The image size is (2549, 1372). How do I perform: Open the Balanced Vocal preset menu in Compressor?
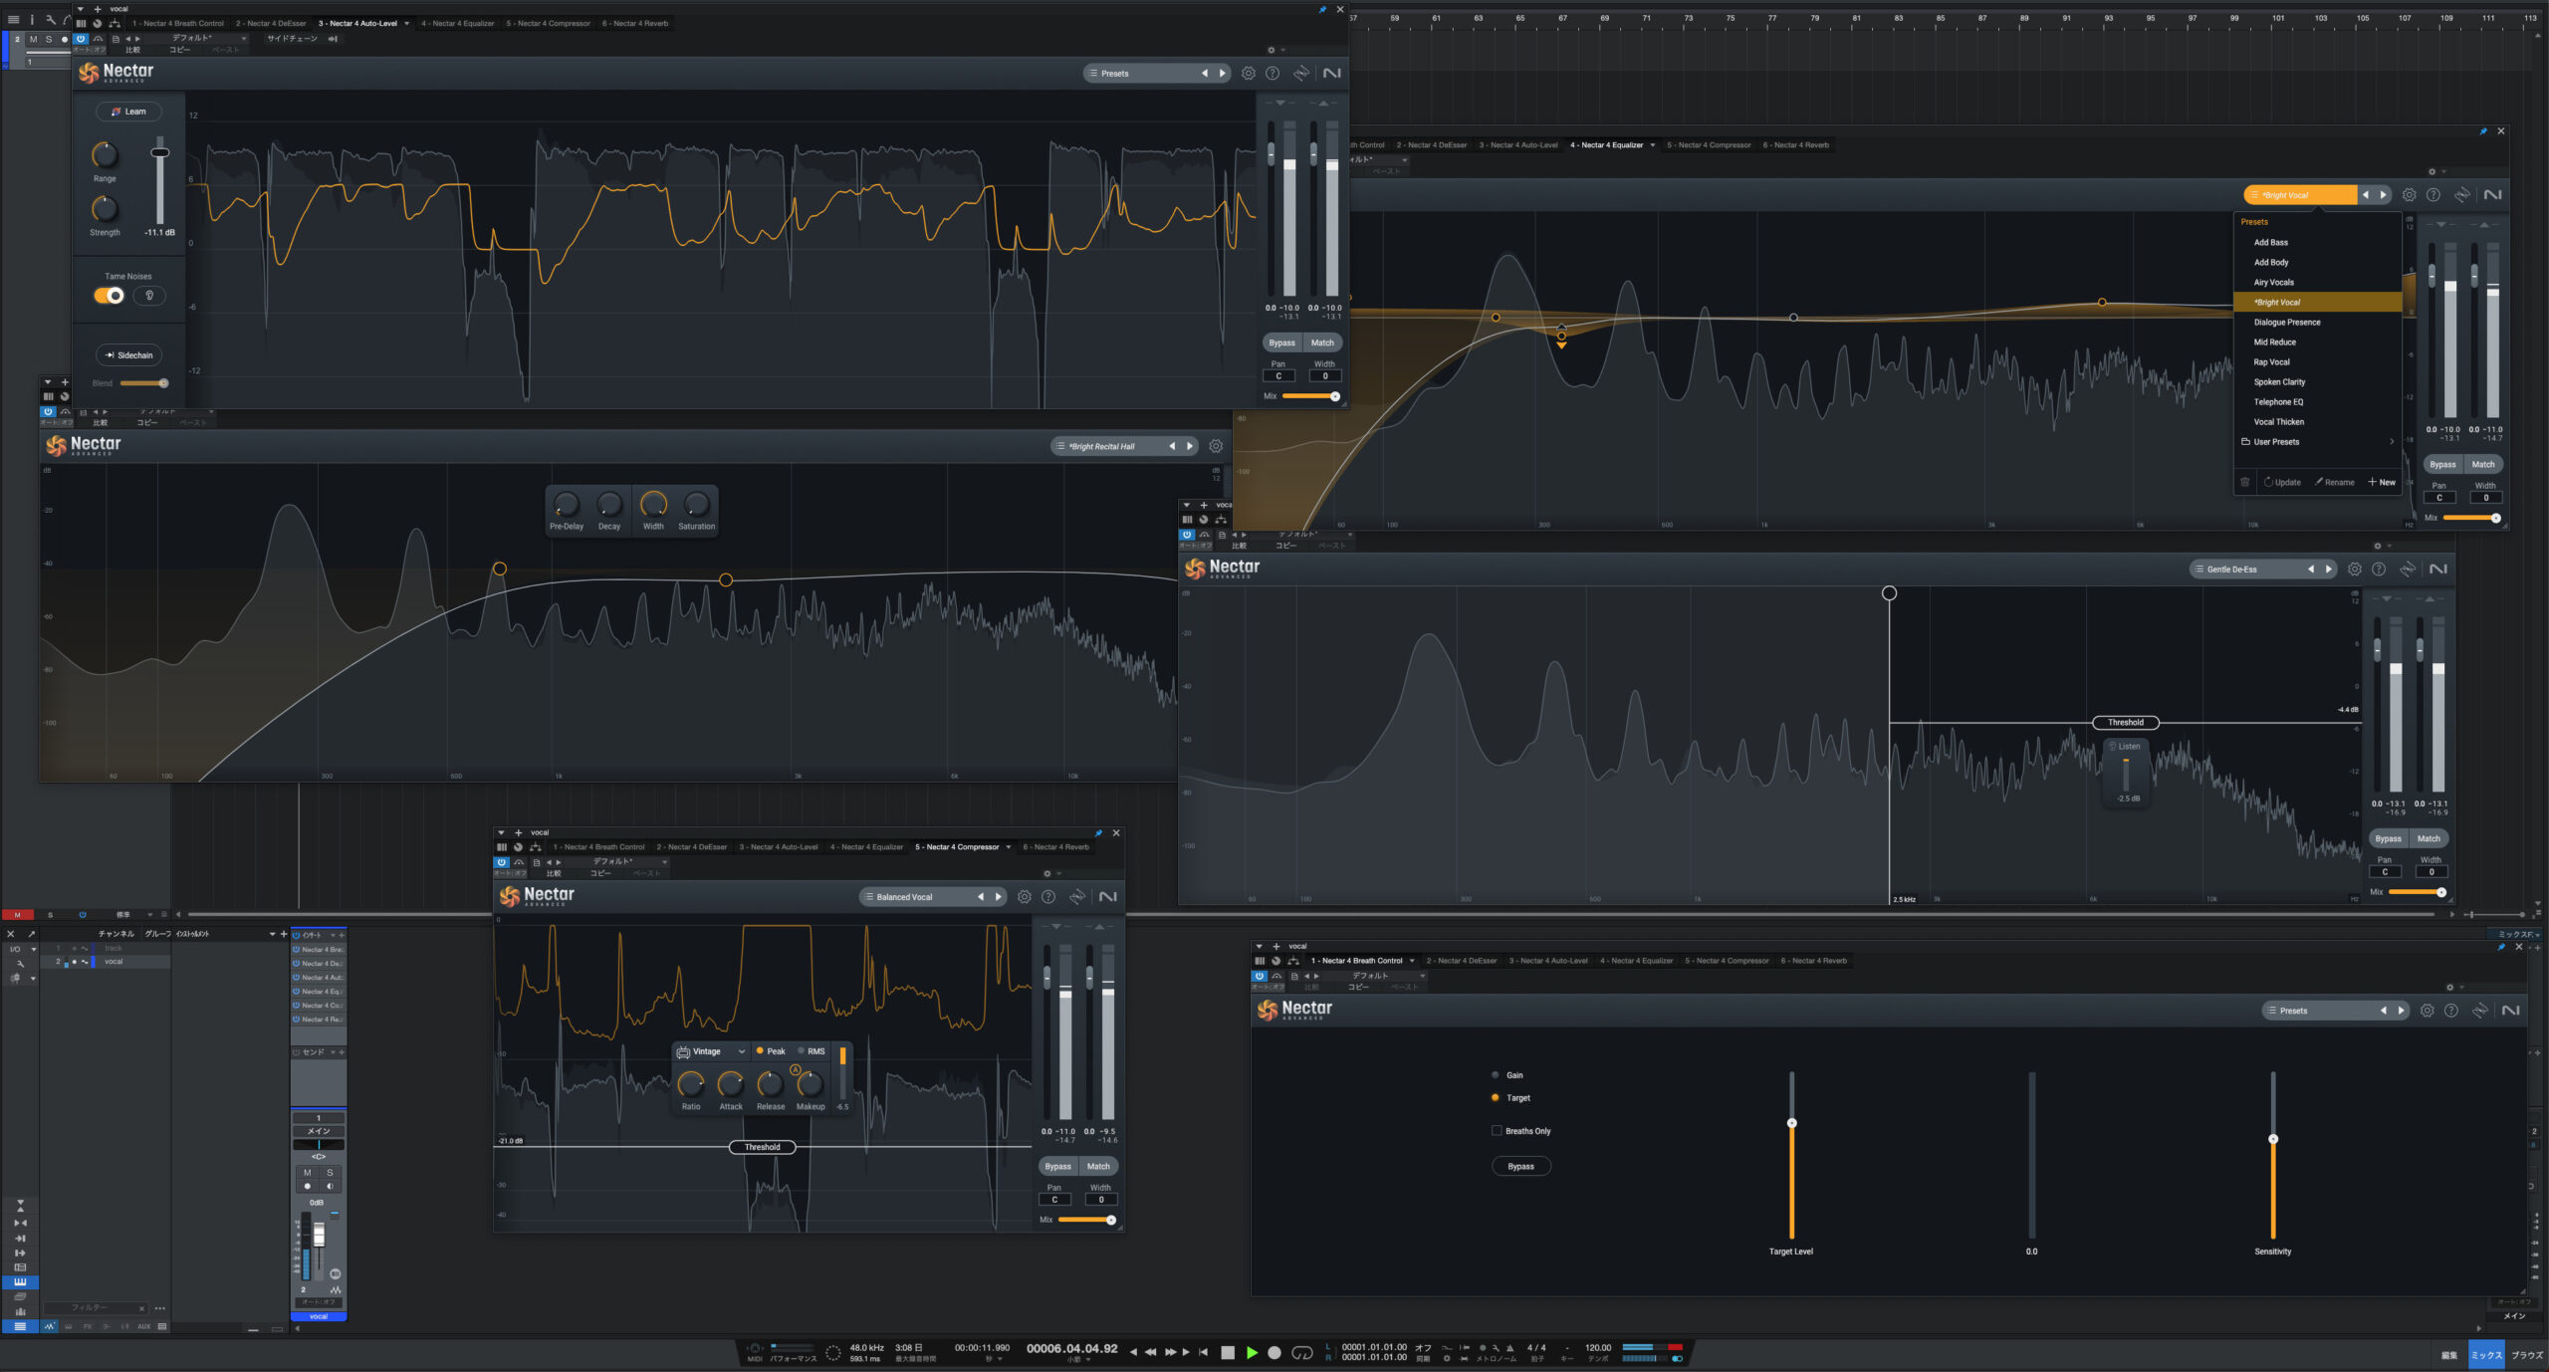click(916, 897)
